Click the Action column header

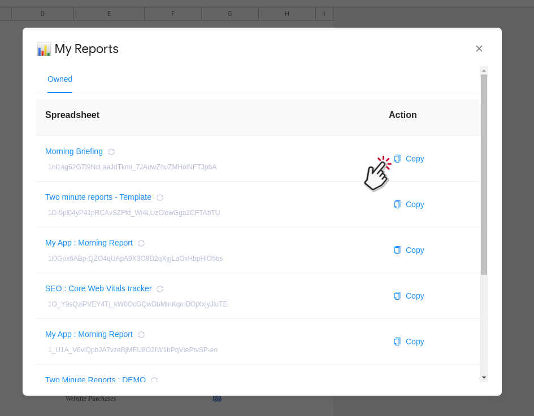(402, 115)
